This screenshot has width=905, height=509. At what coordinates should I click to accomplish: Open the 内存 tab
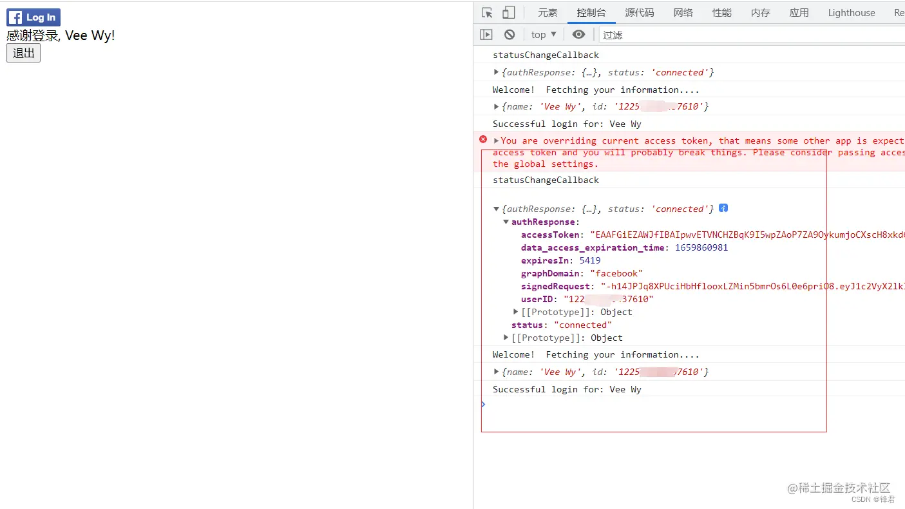[x=761, y=12]
